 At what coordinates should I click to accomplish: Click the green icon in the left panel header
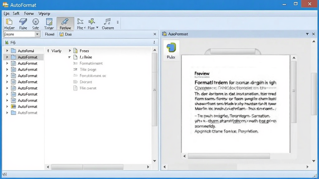pyautogui.click(x=7, y=42)
